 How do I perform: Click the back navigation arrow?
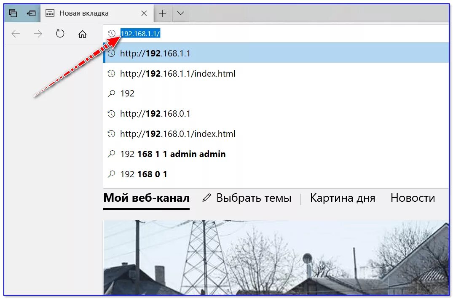point(16,34)
